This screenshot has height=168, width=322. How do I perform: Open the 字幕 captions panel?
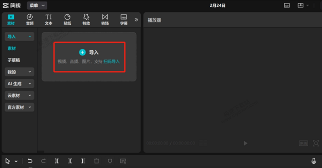point(124,19)
